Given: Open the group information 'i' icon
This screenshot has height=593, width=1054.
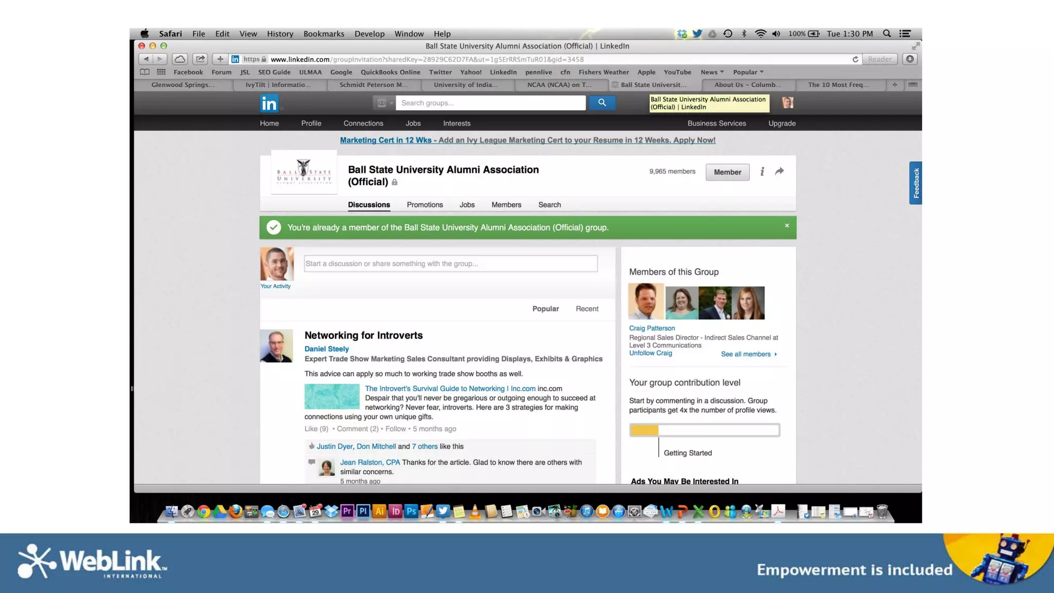Looking at the screenshot, I should pyautogui.click(x=762, y=171).
